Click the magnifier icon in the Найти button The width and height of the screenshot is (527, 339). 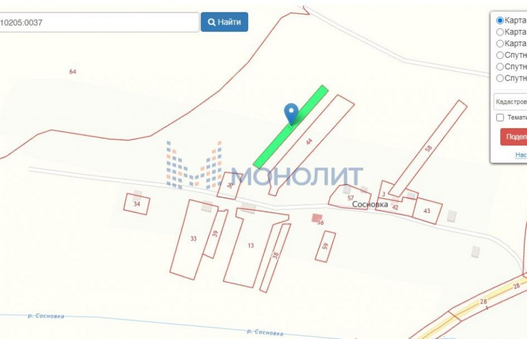pos(211,22)
